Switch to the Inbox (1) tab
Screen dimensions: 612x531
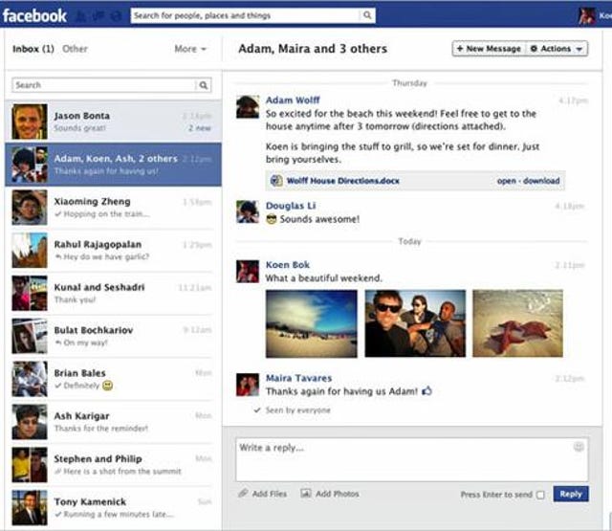click(33, 49)
